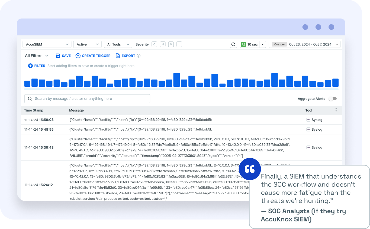Toggle the M severity filter
This screenshot has width=370, height=229.
tap(171, 44)
